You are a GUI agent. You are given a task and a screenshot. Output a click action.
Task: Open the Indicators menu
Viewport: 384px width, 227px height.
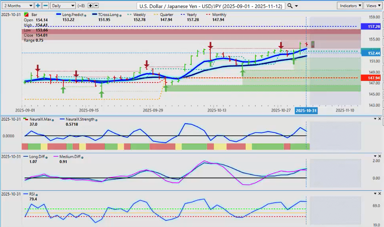[350, 6]
